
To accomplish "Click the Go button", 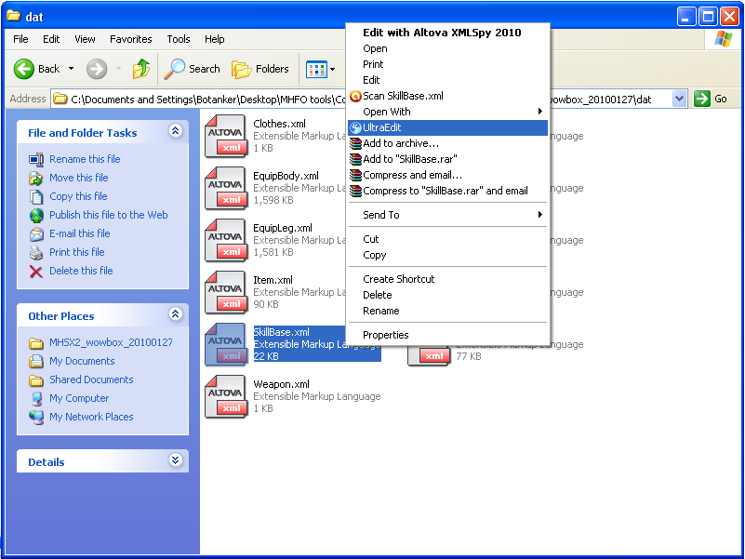I will coord(712,99).
